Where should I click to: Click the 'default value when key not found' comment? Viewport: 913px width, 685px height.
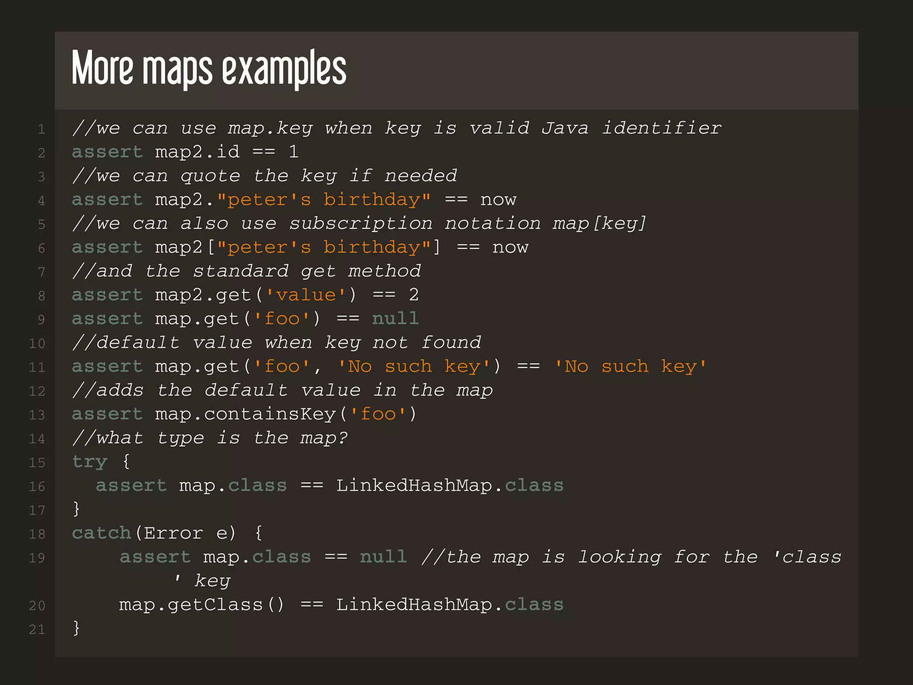(x=276, y=342)
